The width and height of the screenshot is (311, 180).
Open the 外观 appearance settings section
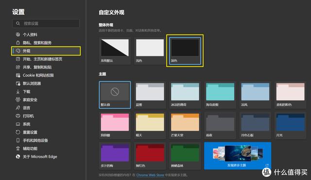[46, 51]
